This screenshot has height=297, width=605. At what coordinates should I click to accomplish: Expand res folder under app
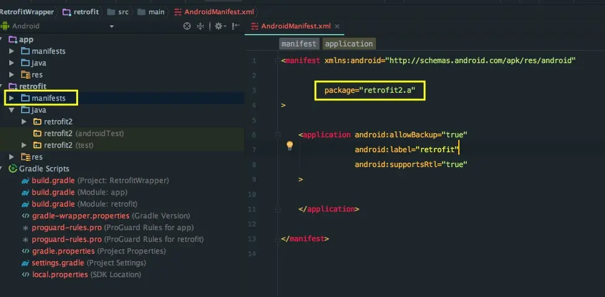(12, 74)
